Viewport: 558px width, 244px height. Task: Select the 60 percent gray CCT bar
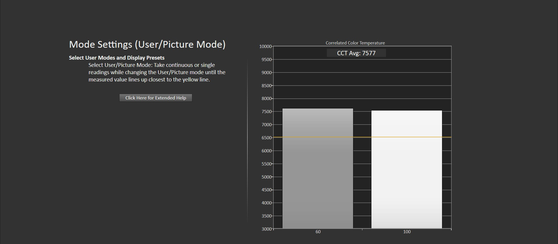tap(318, 168)
